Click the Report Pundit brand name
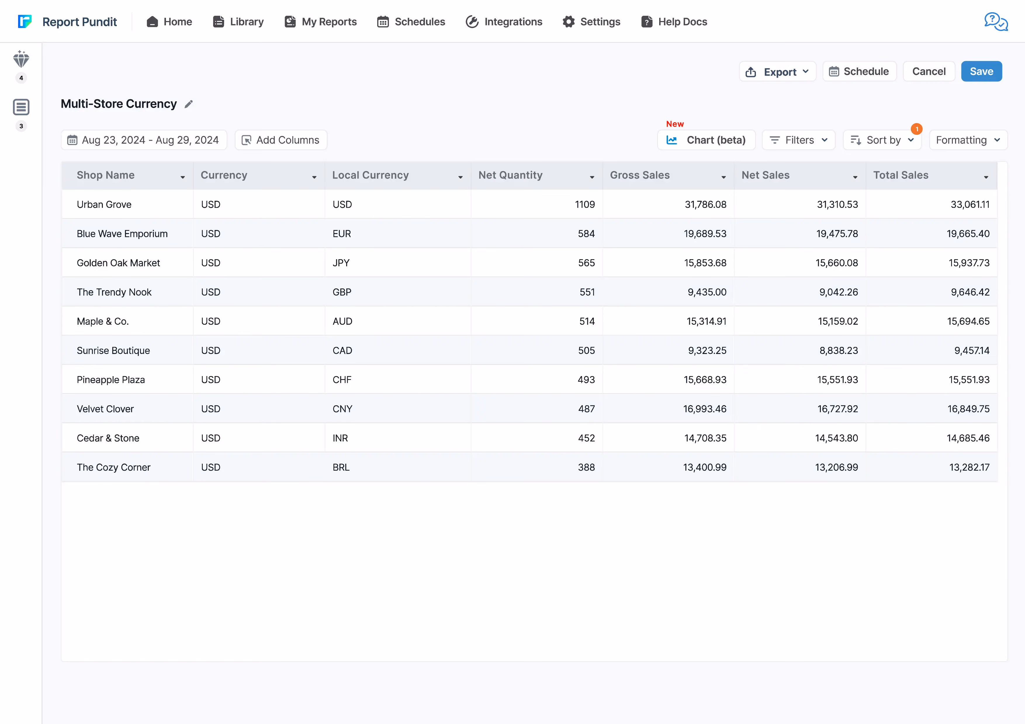The image size is (1025, 724). click(79, 21)
